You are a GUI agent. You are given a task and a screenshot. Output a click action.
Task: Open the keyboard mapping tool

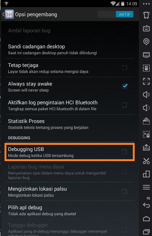pos(146,28)
